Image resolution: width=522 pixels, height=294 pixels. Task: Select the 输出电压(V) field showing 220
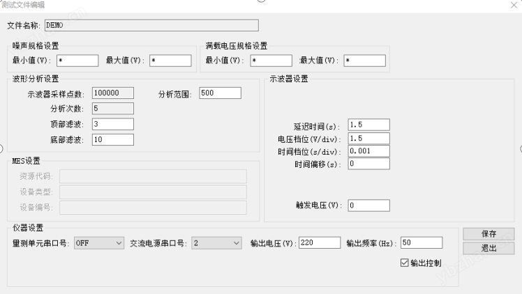[x=320, y=242]
